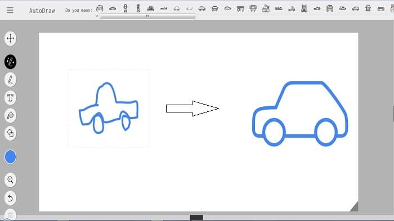Open the blue color picker swatch

(x=10, y=157)
